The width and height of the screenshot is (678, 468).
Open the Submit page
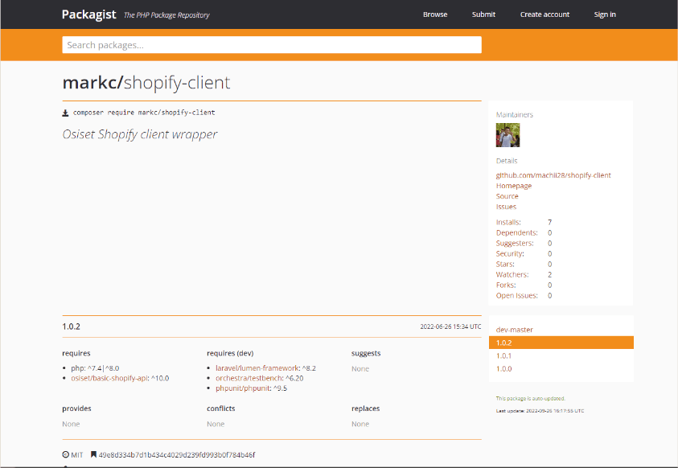click(483, 14)
